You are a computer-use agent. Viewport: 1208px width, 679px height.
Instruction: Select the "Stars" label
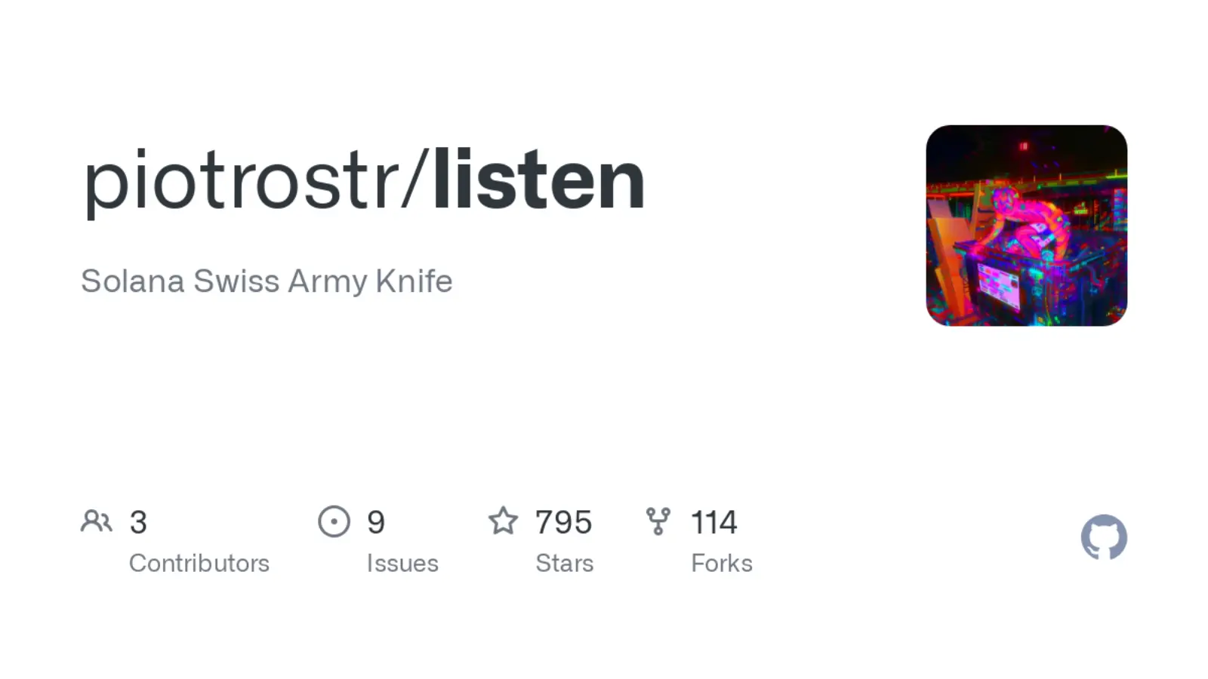[564, 564]
